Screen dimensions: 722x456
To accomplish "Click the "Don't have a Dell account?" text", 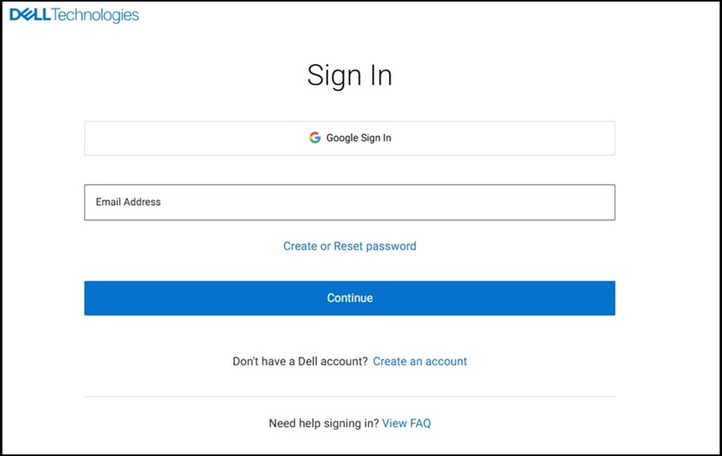I will tap(300, 361).
